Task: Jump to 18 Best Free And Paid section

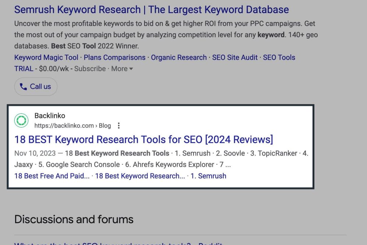Action: point(52,176)
